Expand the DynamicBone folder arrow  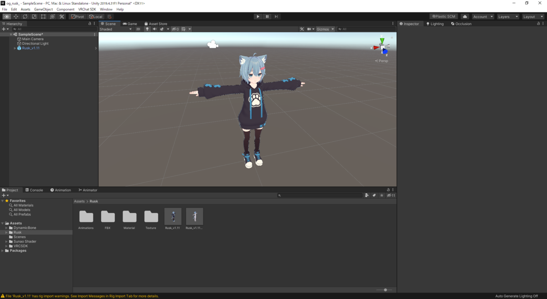click(x=6, y=228)
